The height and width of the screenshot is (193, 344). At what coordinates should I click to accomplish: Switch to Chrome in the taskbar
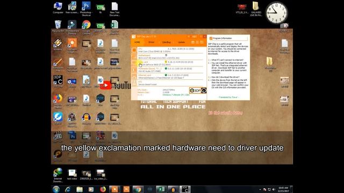[138, 189]
